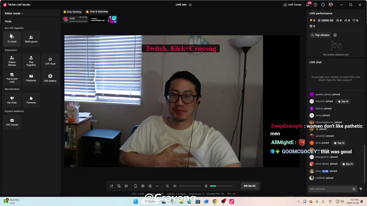
Task: Click the viewer list icon beside Top viewers
Action: coord(335,35)
